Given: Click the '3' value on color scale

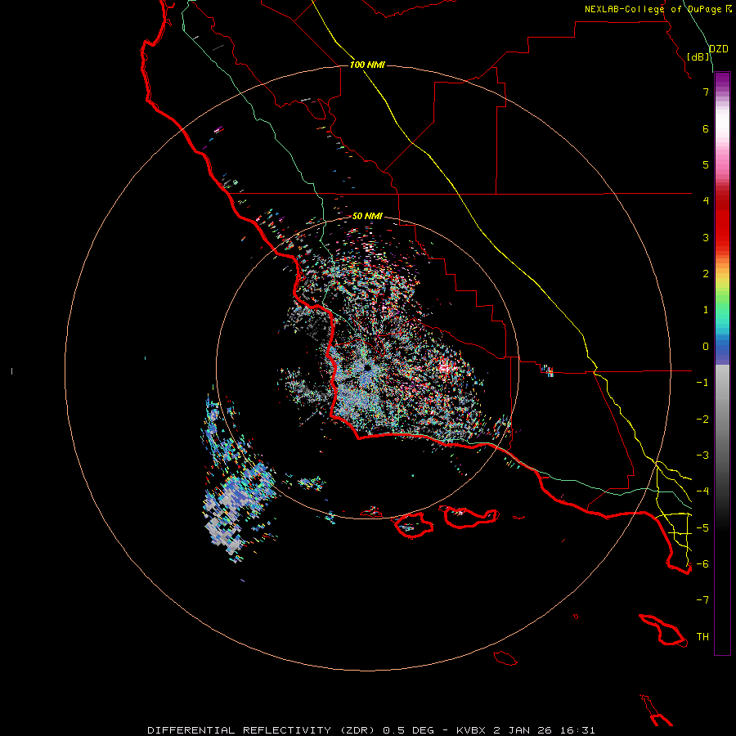Looking at the screenshot, I should 706,237.
